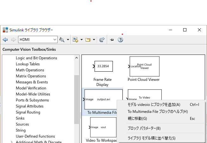This screenshot has width=207, height=143.
Task: Click the HDMI search text field
Action: click(36, 40)
